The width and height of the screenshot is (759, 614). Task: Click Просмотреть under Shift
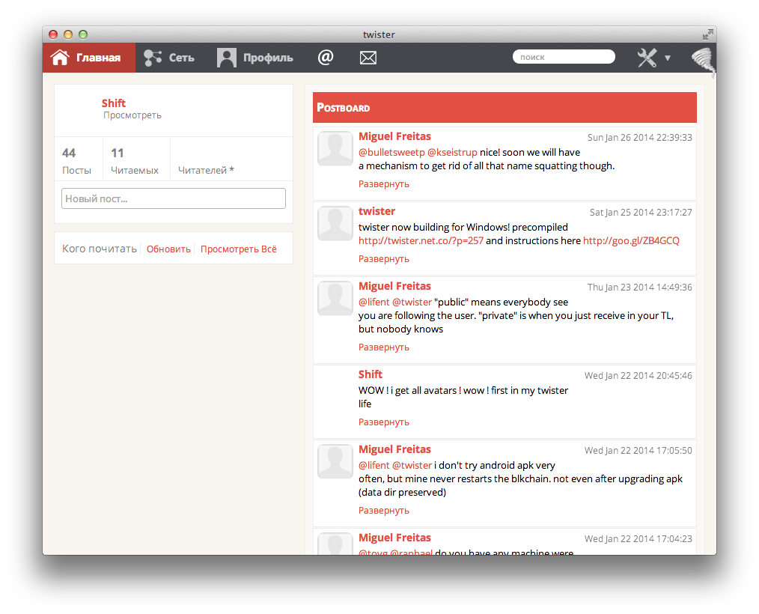[x=132, y=115]
